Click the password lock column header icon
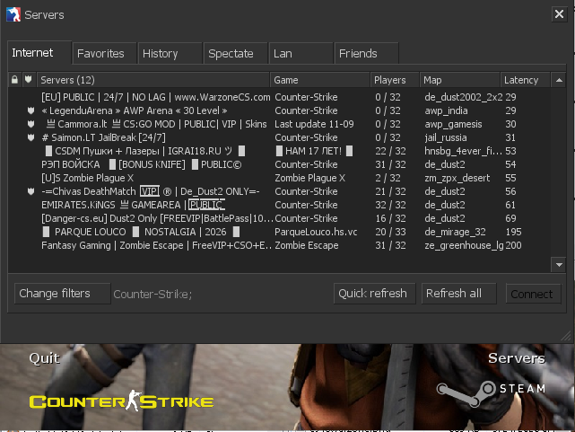 [x=14, y=80]
